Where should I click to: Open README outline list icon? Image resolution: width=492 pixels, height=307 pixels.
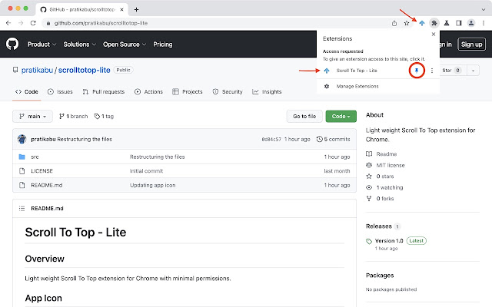[22, 208]
